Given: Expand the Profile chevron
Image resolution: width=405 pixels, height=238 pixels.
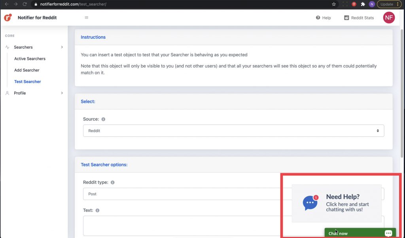Looking at the screenshot, I should point(62,93).
